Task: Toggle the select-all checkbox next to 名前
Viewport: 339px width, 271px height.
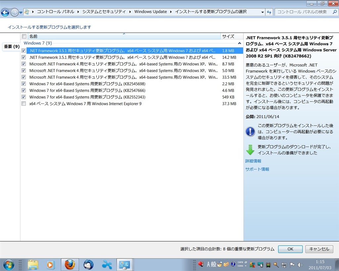Action: point(24,36)
